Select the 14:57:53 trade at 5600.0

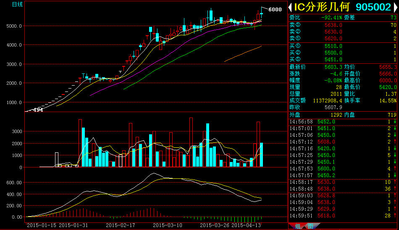(x=343, y=168)
